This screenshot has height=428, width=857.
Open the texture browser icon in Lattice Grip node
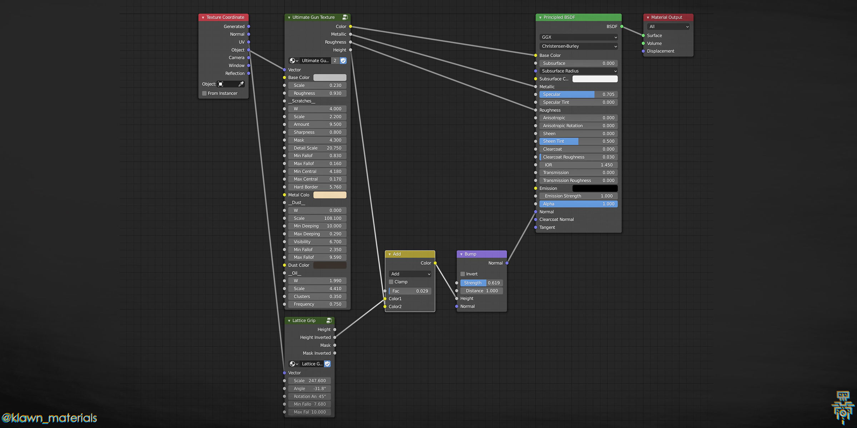pyautogui.click(x=293, y=364)
